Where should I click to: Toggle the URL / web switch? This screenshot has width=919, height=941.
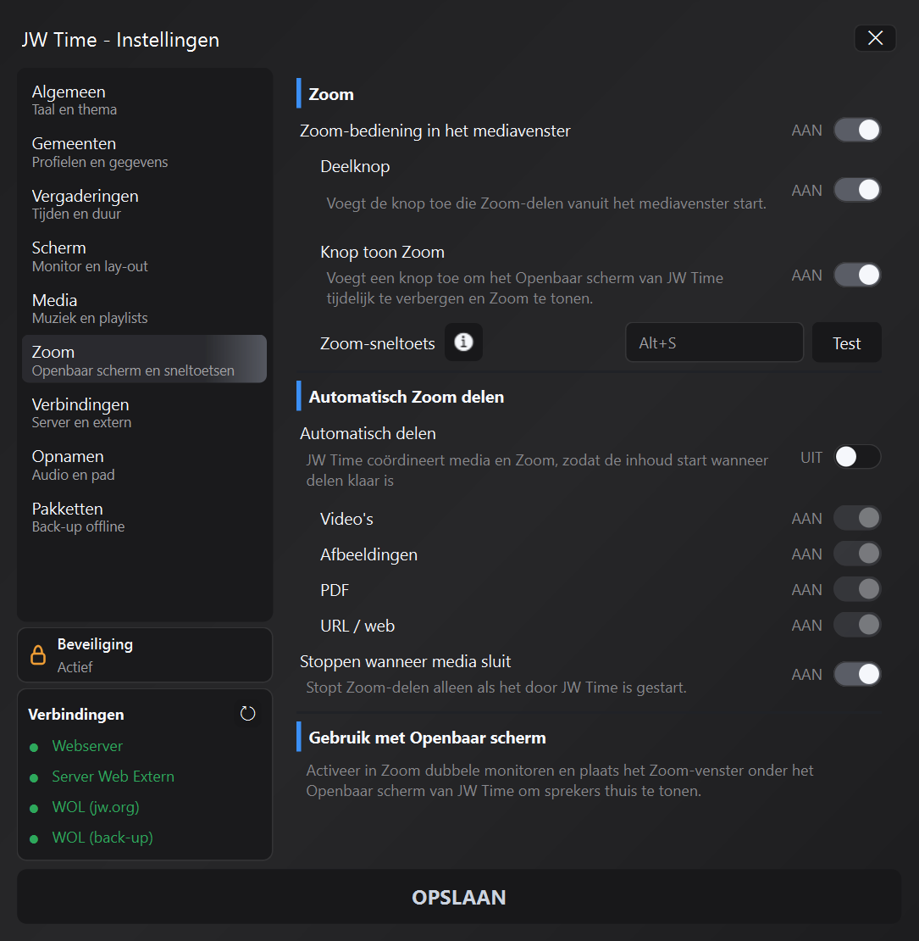click(x=856, y=625)
